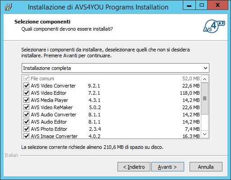Select the AVS Media Player label
Image resolution: width=231 pixels, height=180 pixels.
pyautogui.click(x=50, y=100)
